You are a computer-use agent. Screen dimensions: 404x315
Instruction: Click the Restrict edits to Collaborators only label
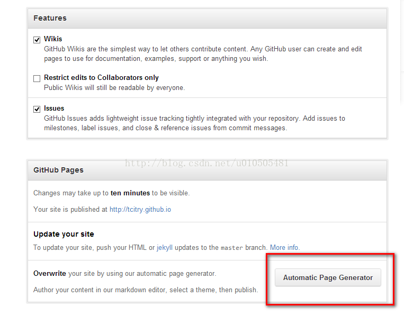pyautogui.click(x=101, y=78)
